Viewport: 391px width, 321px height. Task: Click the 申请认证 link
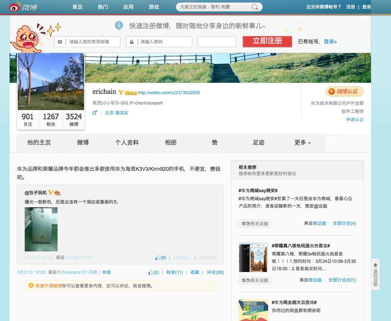355,119
